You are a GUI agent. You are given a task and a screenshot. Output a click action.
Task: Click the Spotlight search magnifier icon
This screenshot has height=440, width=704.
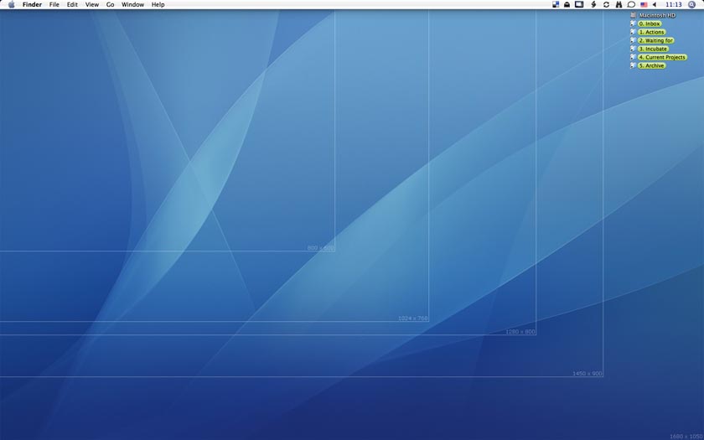click(691, 5)
